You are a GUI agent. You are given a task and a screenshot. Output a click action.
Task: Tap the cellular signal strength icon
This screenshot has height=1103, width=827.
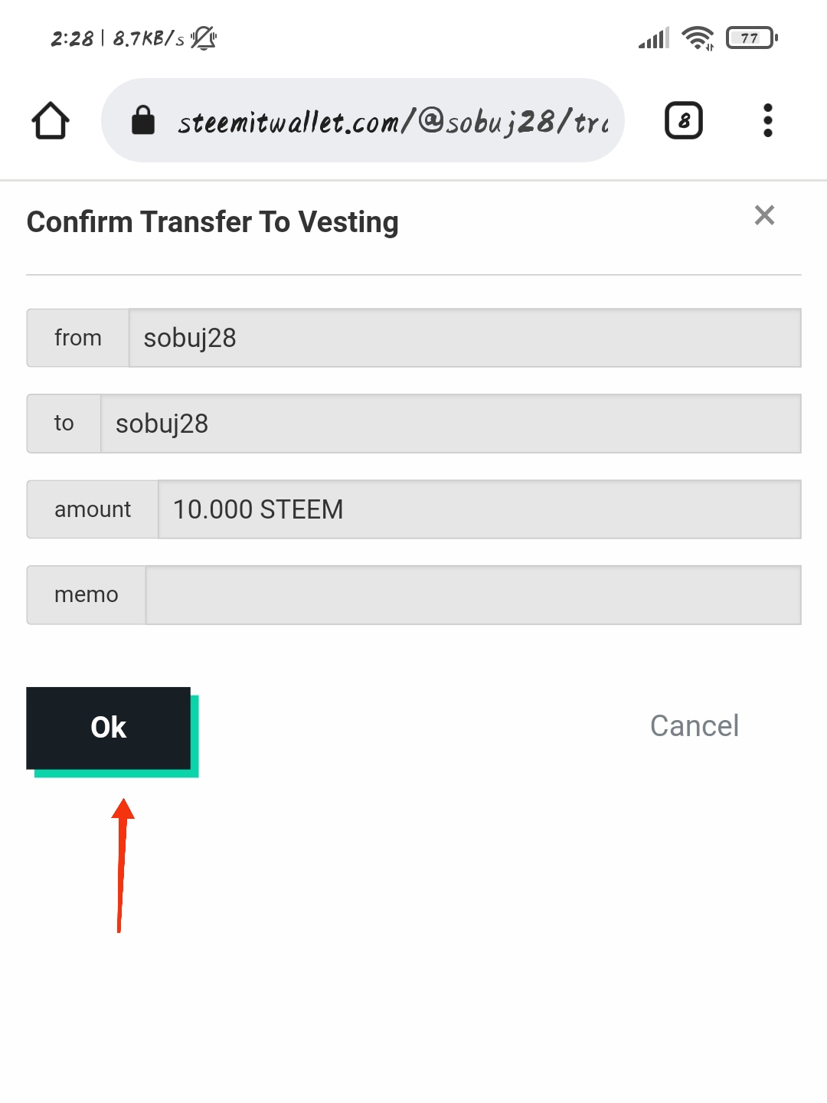(x=654, y=38)
